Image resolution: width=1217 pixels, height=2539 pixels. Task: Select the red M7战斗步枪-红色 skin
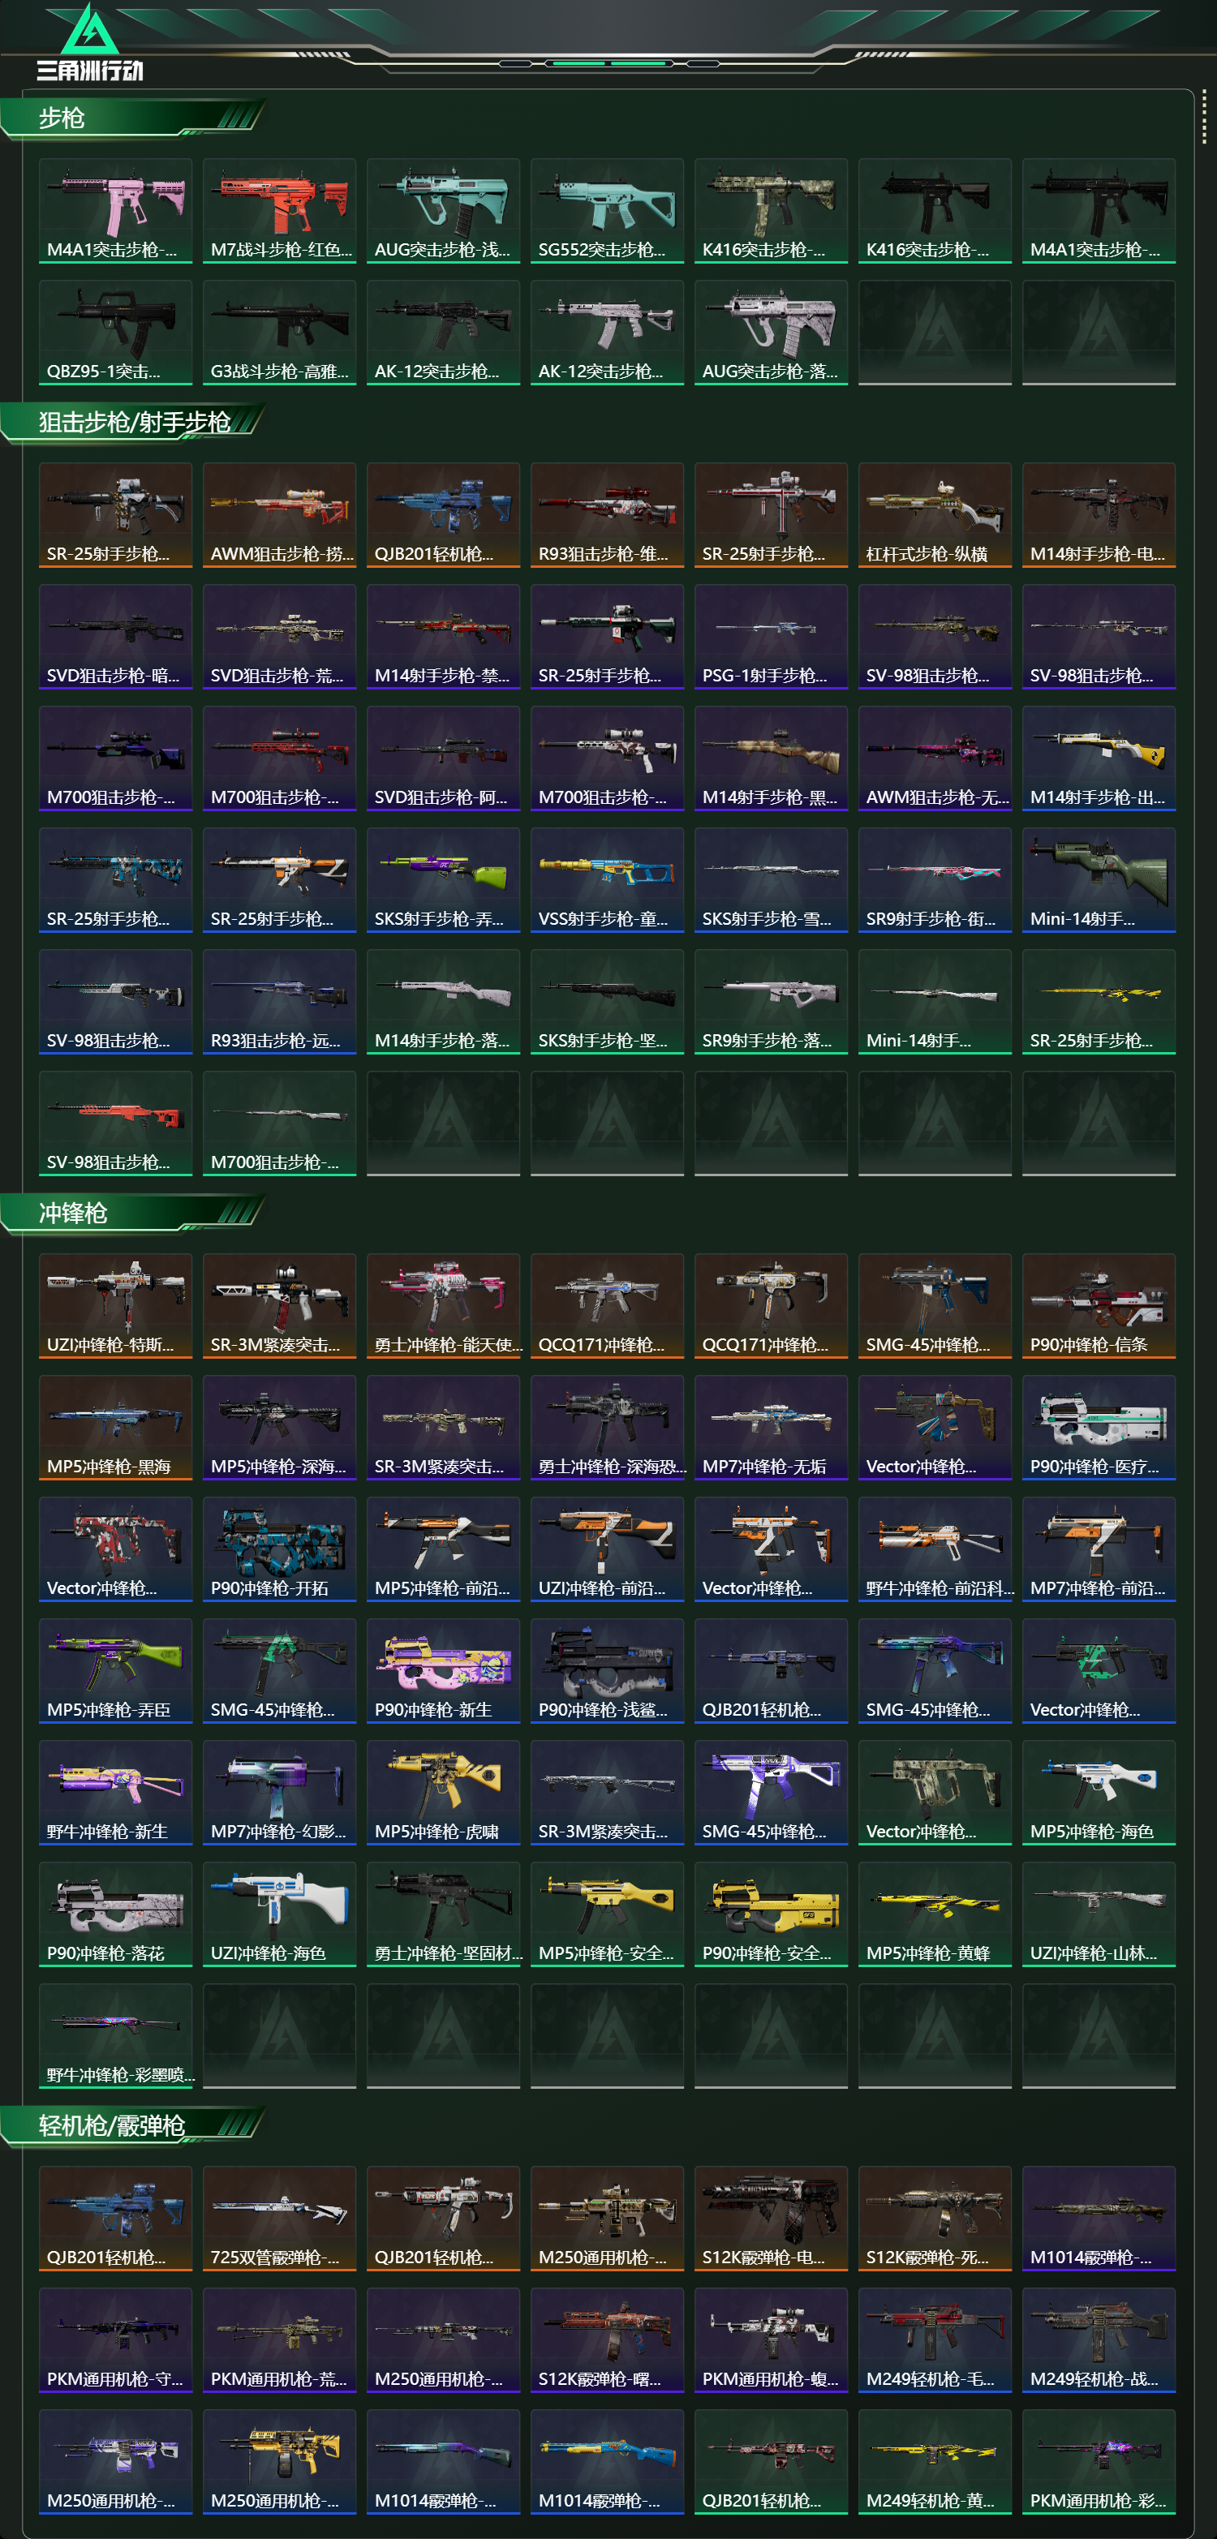[280, 211]
